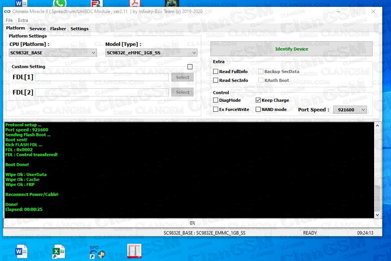Click the Select button for FDL[1]
The width and height of the screenshot is (391, 261).
[182, 77]
